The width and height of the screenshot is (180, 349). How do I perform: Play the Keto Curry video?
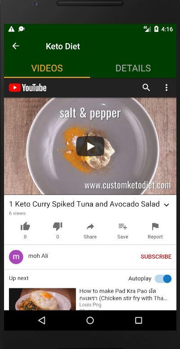(90, 146)
